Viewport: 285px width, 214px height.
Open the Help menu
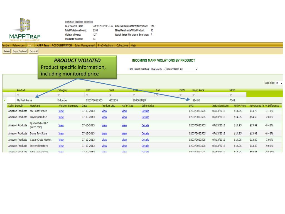(x=133, y=45)
